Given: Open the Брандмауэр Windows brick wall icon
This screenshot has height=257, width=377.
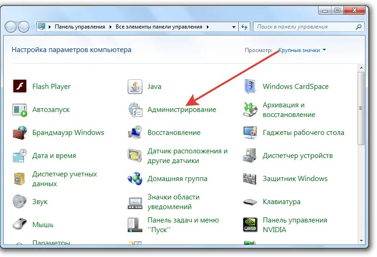Looking at the screenshot, I should tap(20, 133).
